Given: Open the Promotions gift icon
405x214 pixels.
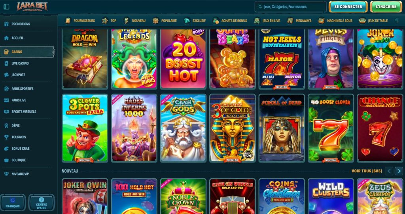Looking at the screenshot, I should (x=6, y=24).
